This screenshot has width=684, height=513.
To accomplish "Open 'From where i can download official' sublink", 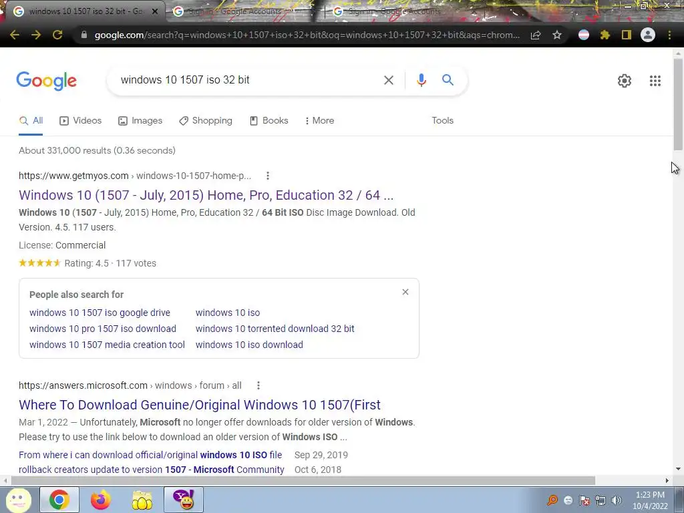I will (x=150, y=455).
